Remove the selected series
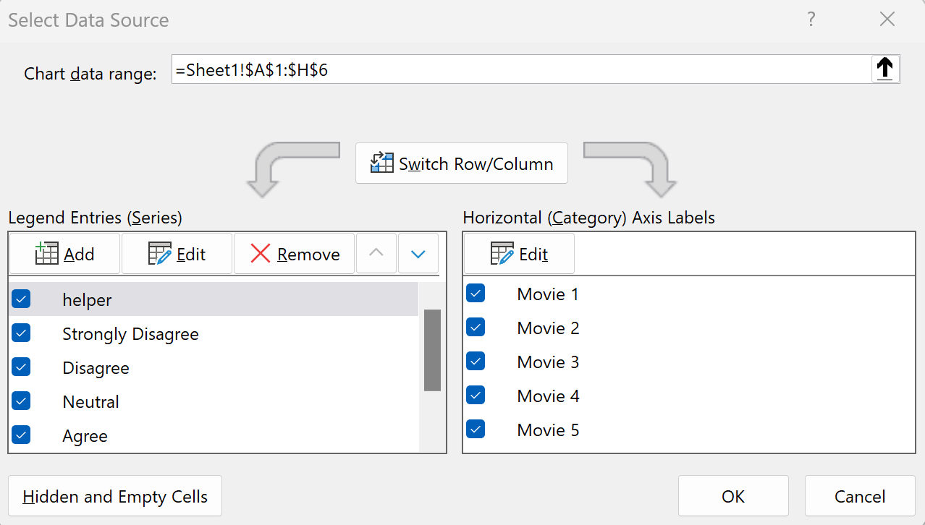 coord(294,254)
